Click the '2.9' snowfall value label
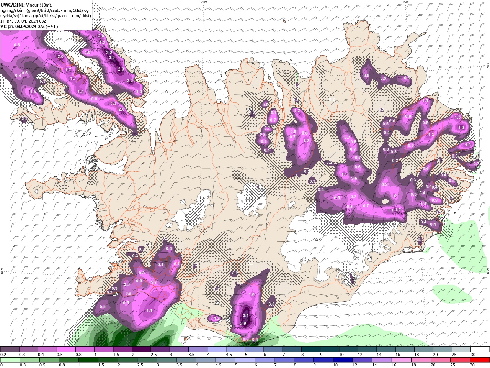This screenshot has width=490, height=368. 243,324
